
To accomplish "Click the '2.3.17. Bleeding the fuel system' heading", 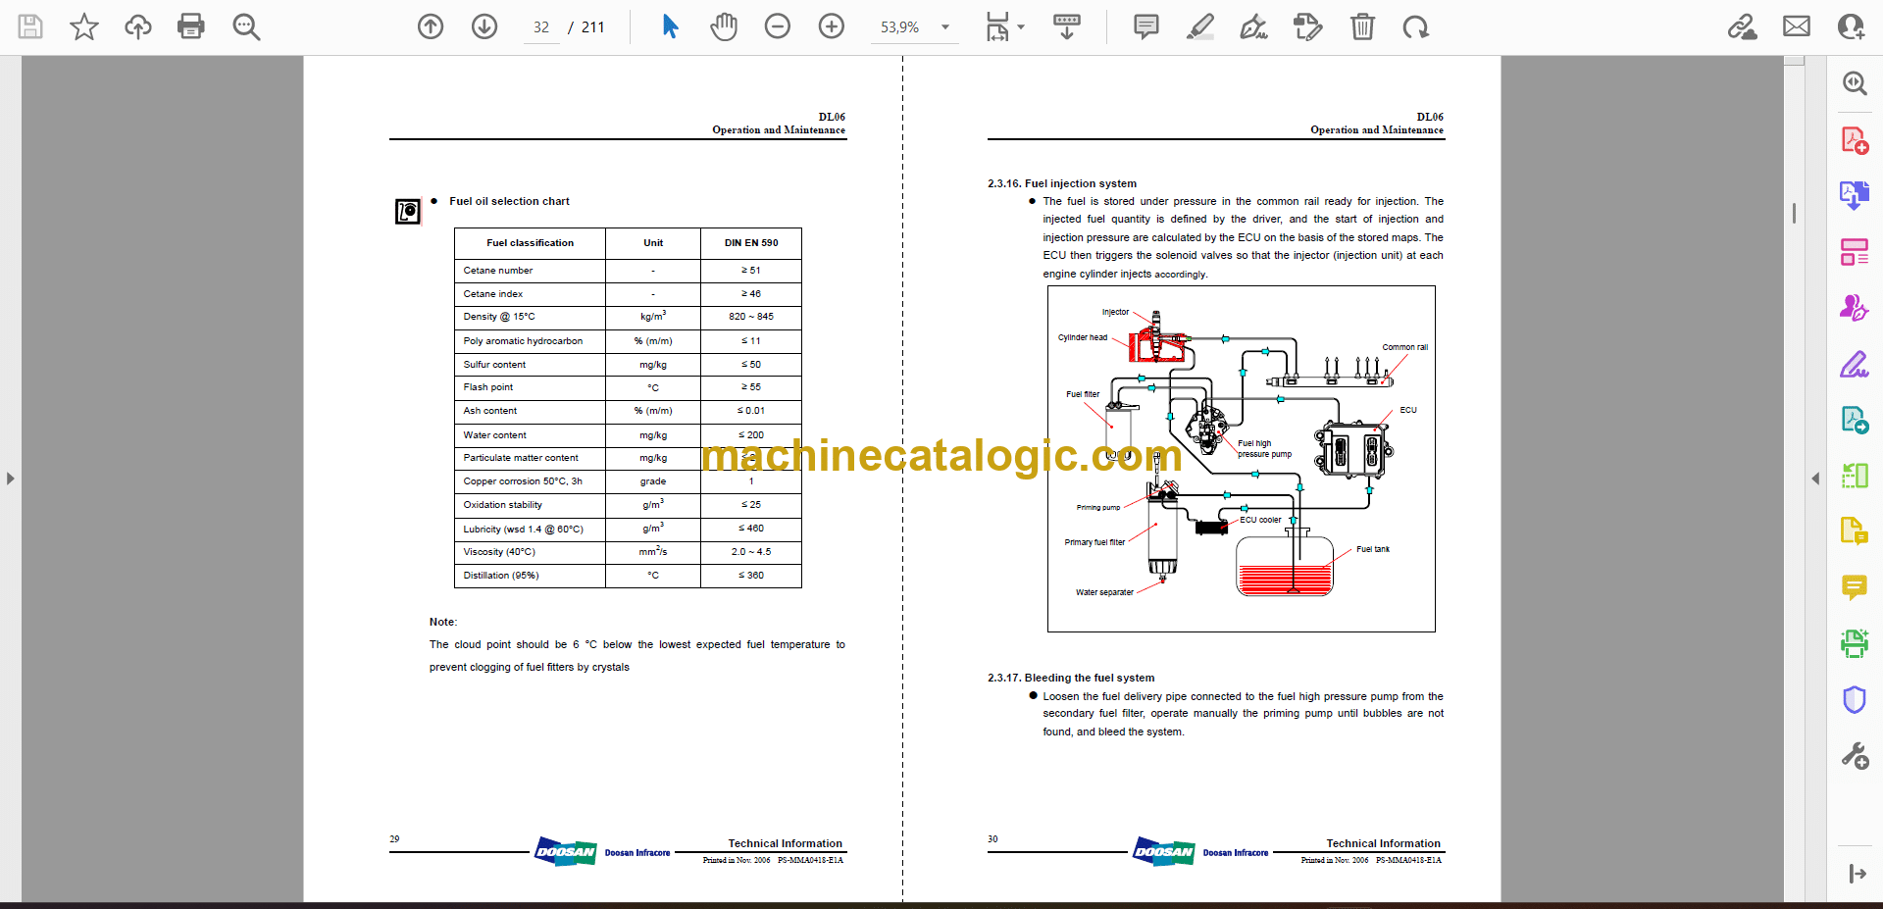I will click(x=1071, y=678).
